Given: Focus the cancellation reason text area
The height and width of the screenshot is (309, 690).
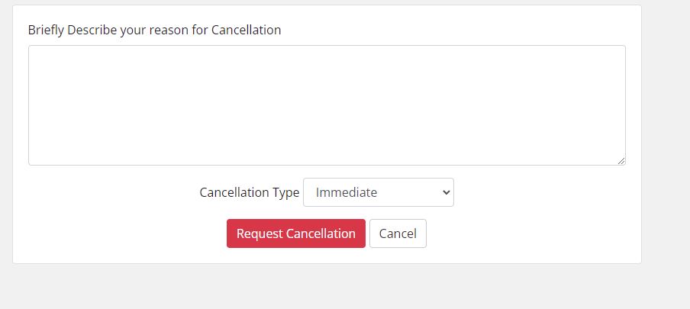Looking at the screenshot, I should coord(327,105).
